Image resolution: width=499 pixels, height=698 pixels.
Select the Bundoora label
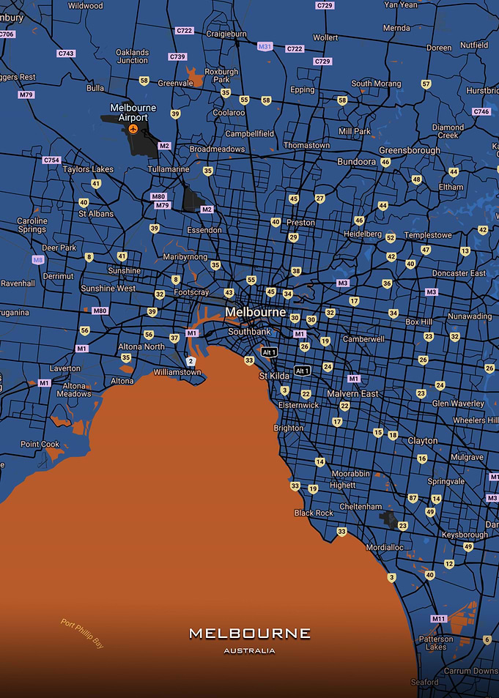click(356, 162)
